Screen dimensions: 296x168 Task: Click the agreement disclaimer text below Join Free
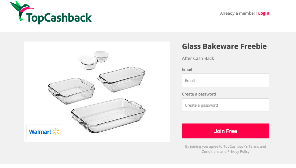(x=225, y=149)
